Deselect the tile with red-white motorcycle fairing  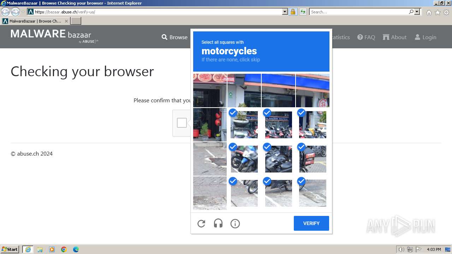pos(244,159)
